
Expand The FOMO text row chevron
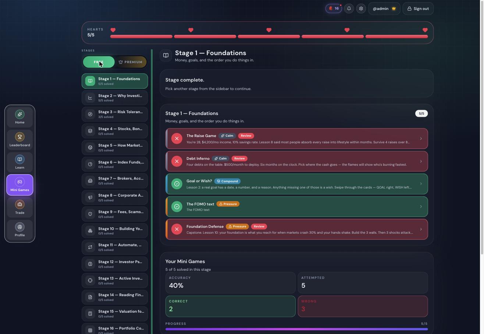(421, 206)
